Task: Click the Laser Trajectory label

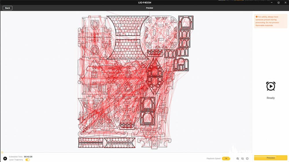Action: point(16,160)
